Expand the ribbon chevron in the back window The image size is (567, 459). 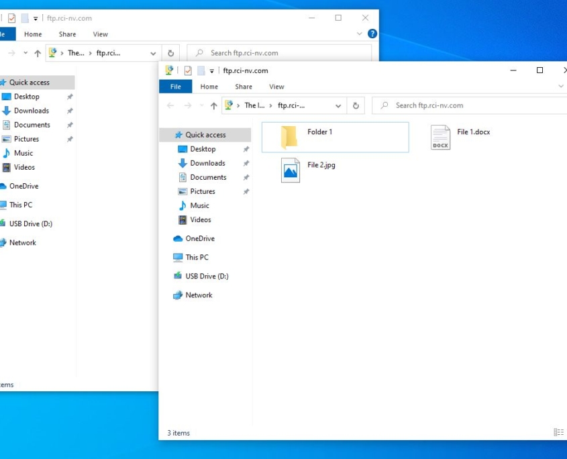[x=359, y=34]
